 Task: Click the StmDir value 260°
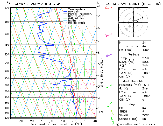(146, 115)
